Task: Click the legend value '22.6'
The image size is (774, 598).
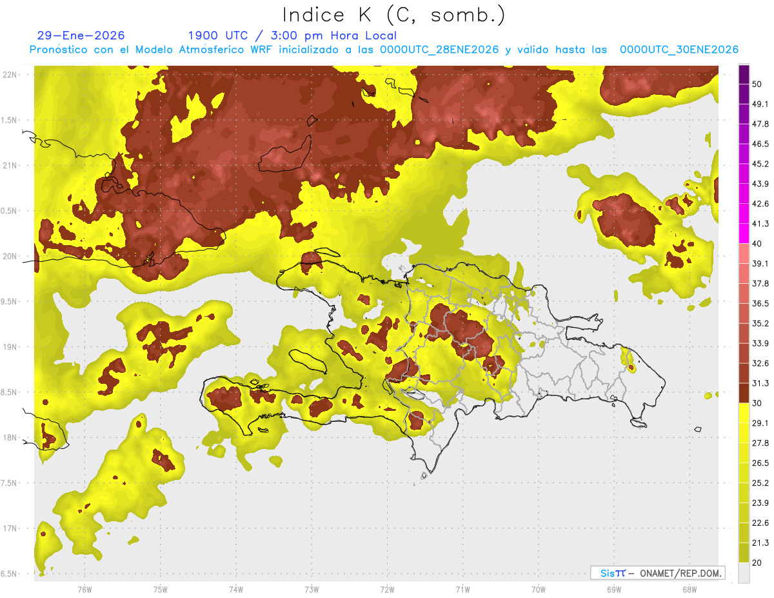Action: tap(760, 523)
